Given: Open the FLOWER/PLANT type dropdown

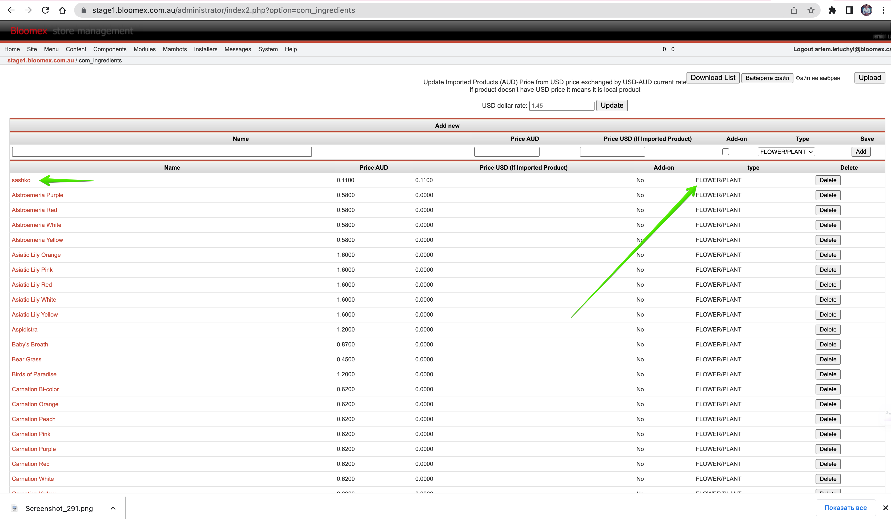Looking at the screenshot, I should (x=786, y=152).
